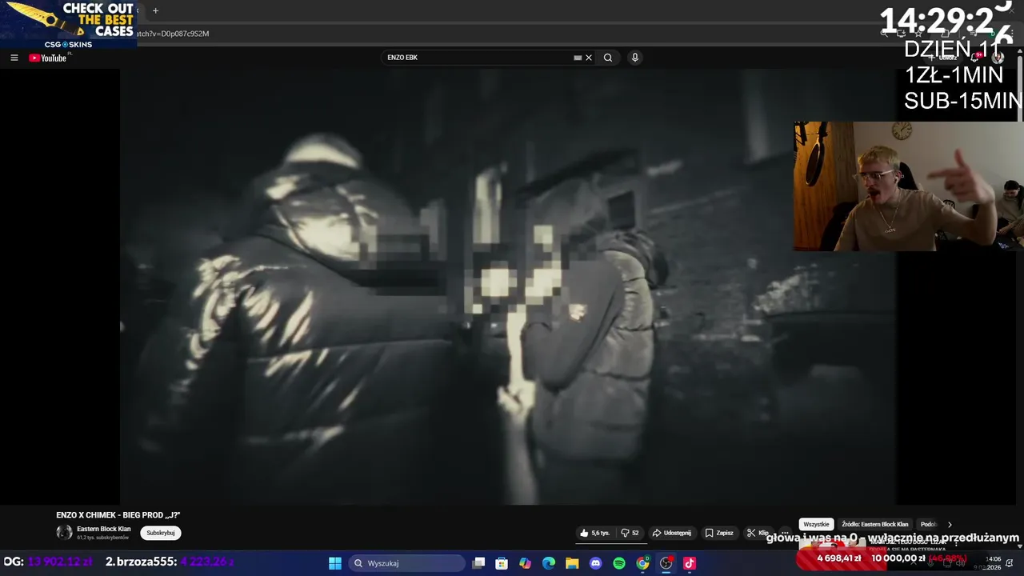The width and height of the screenshot is (1024, 576).
Task: Open Copilot from the taskbar
Action: click(x=525, y=563)
